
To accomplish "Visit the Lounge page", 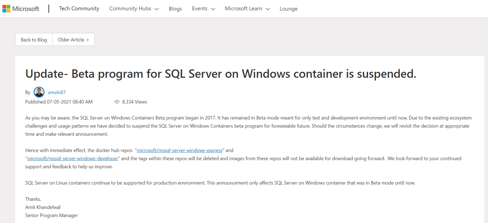I will 288,8.
